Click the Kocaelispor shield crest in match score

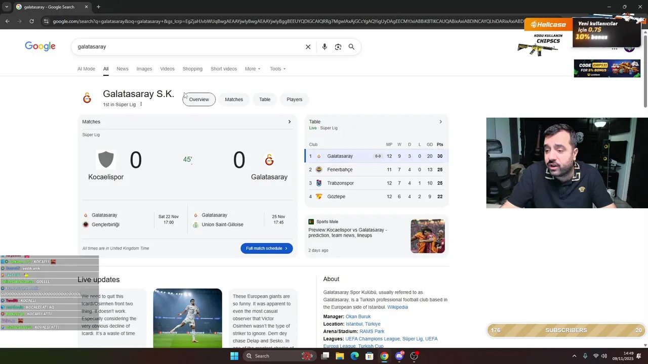tap(106, 160)
